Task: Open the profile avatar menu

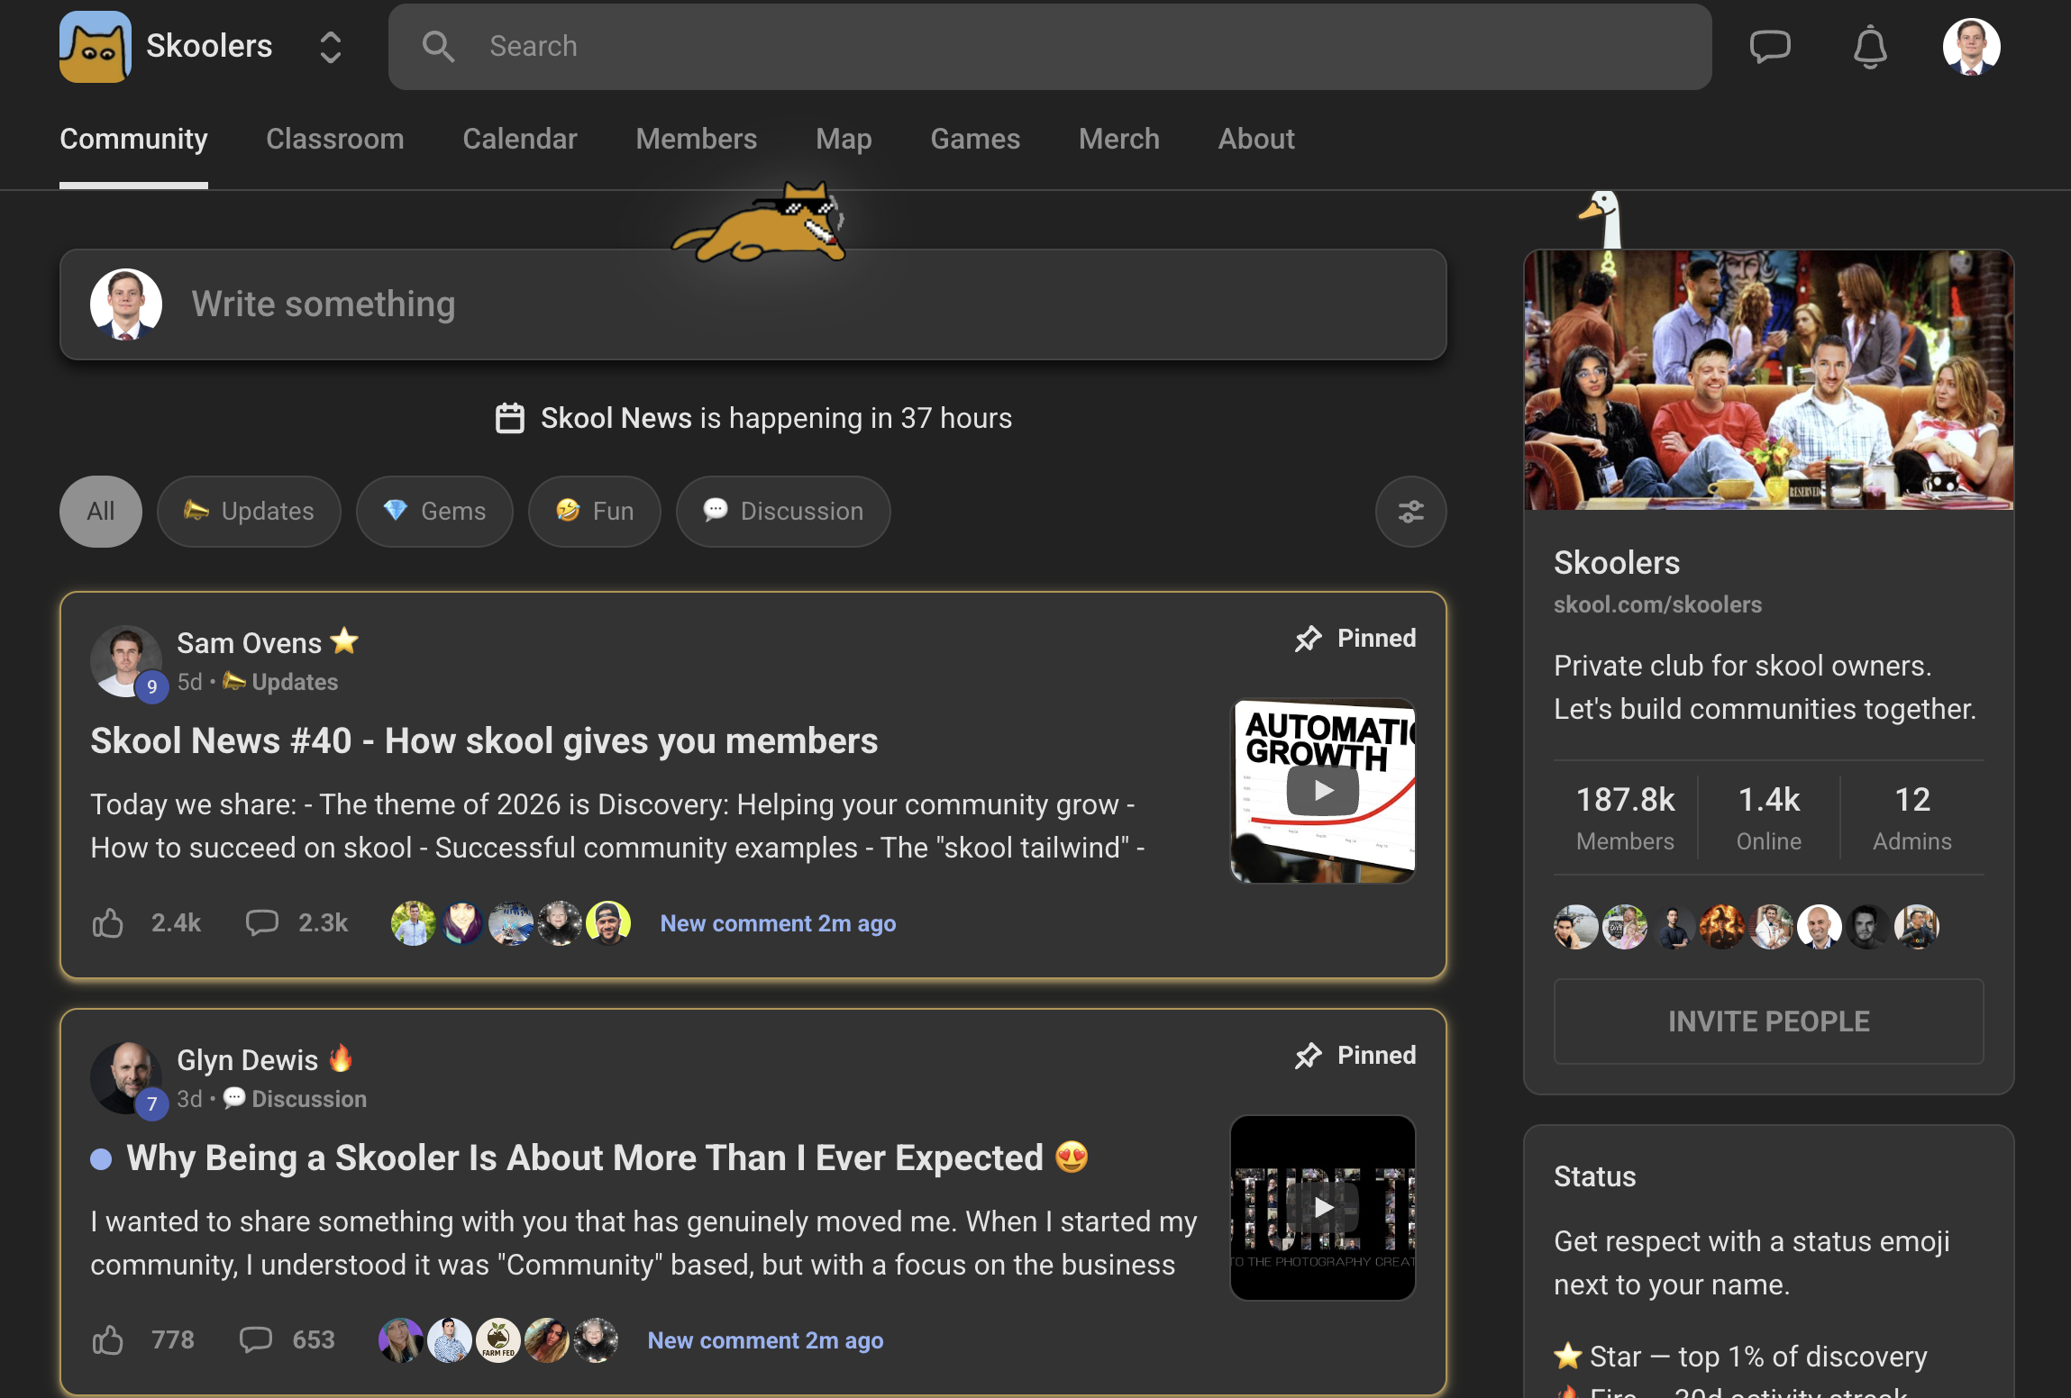Action: 1971,47
